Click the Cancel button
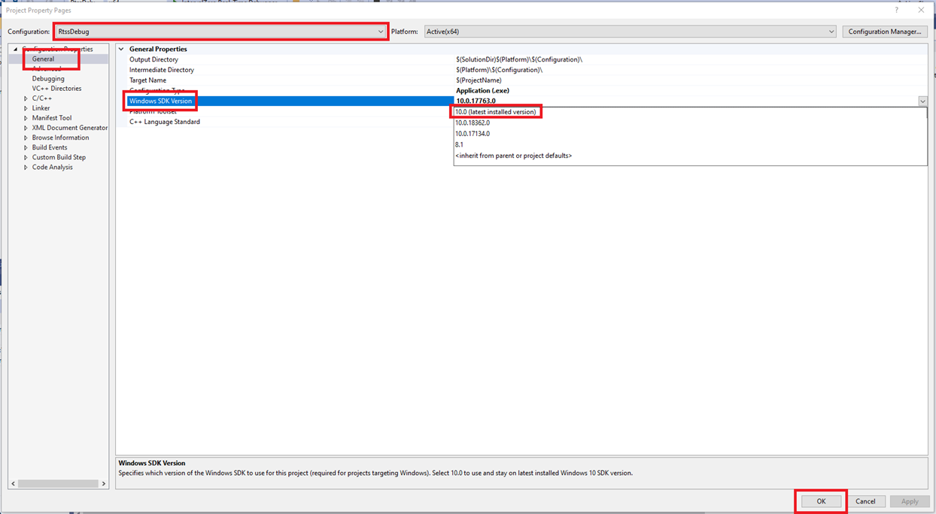 865,501
